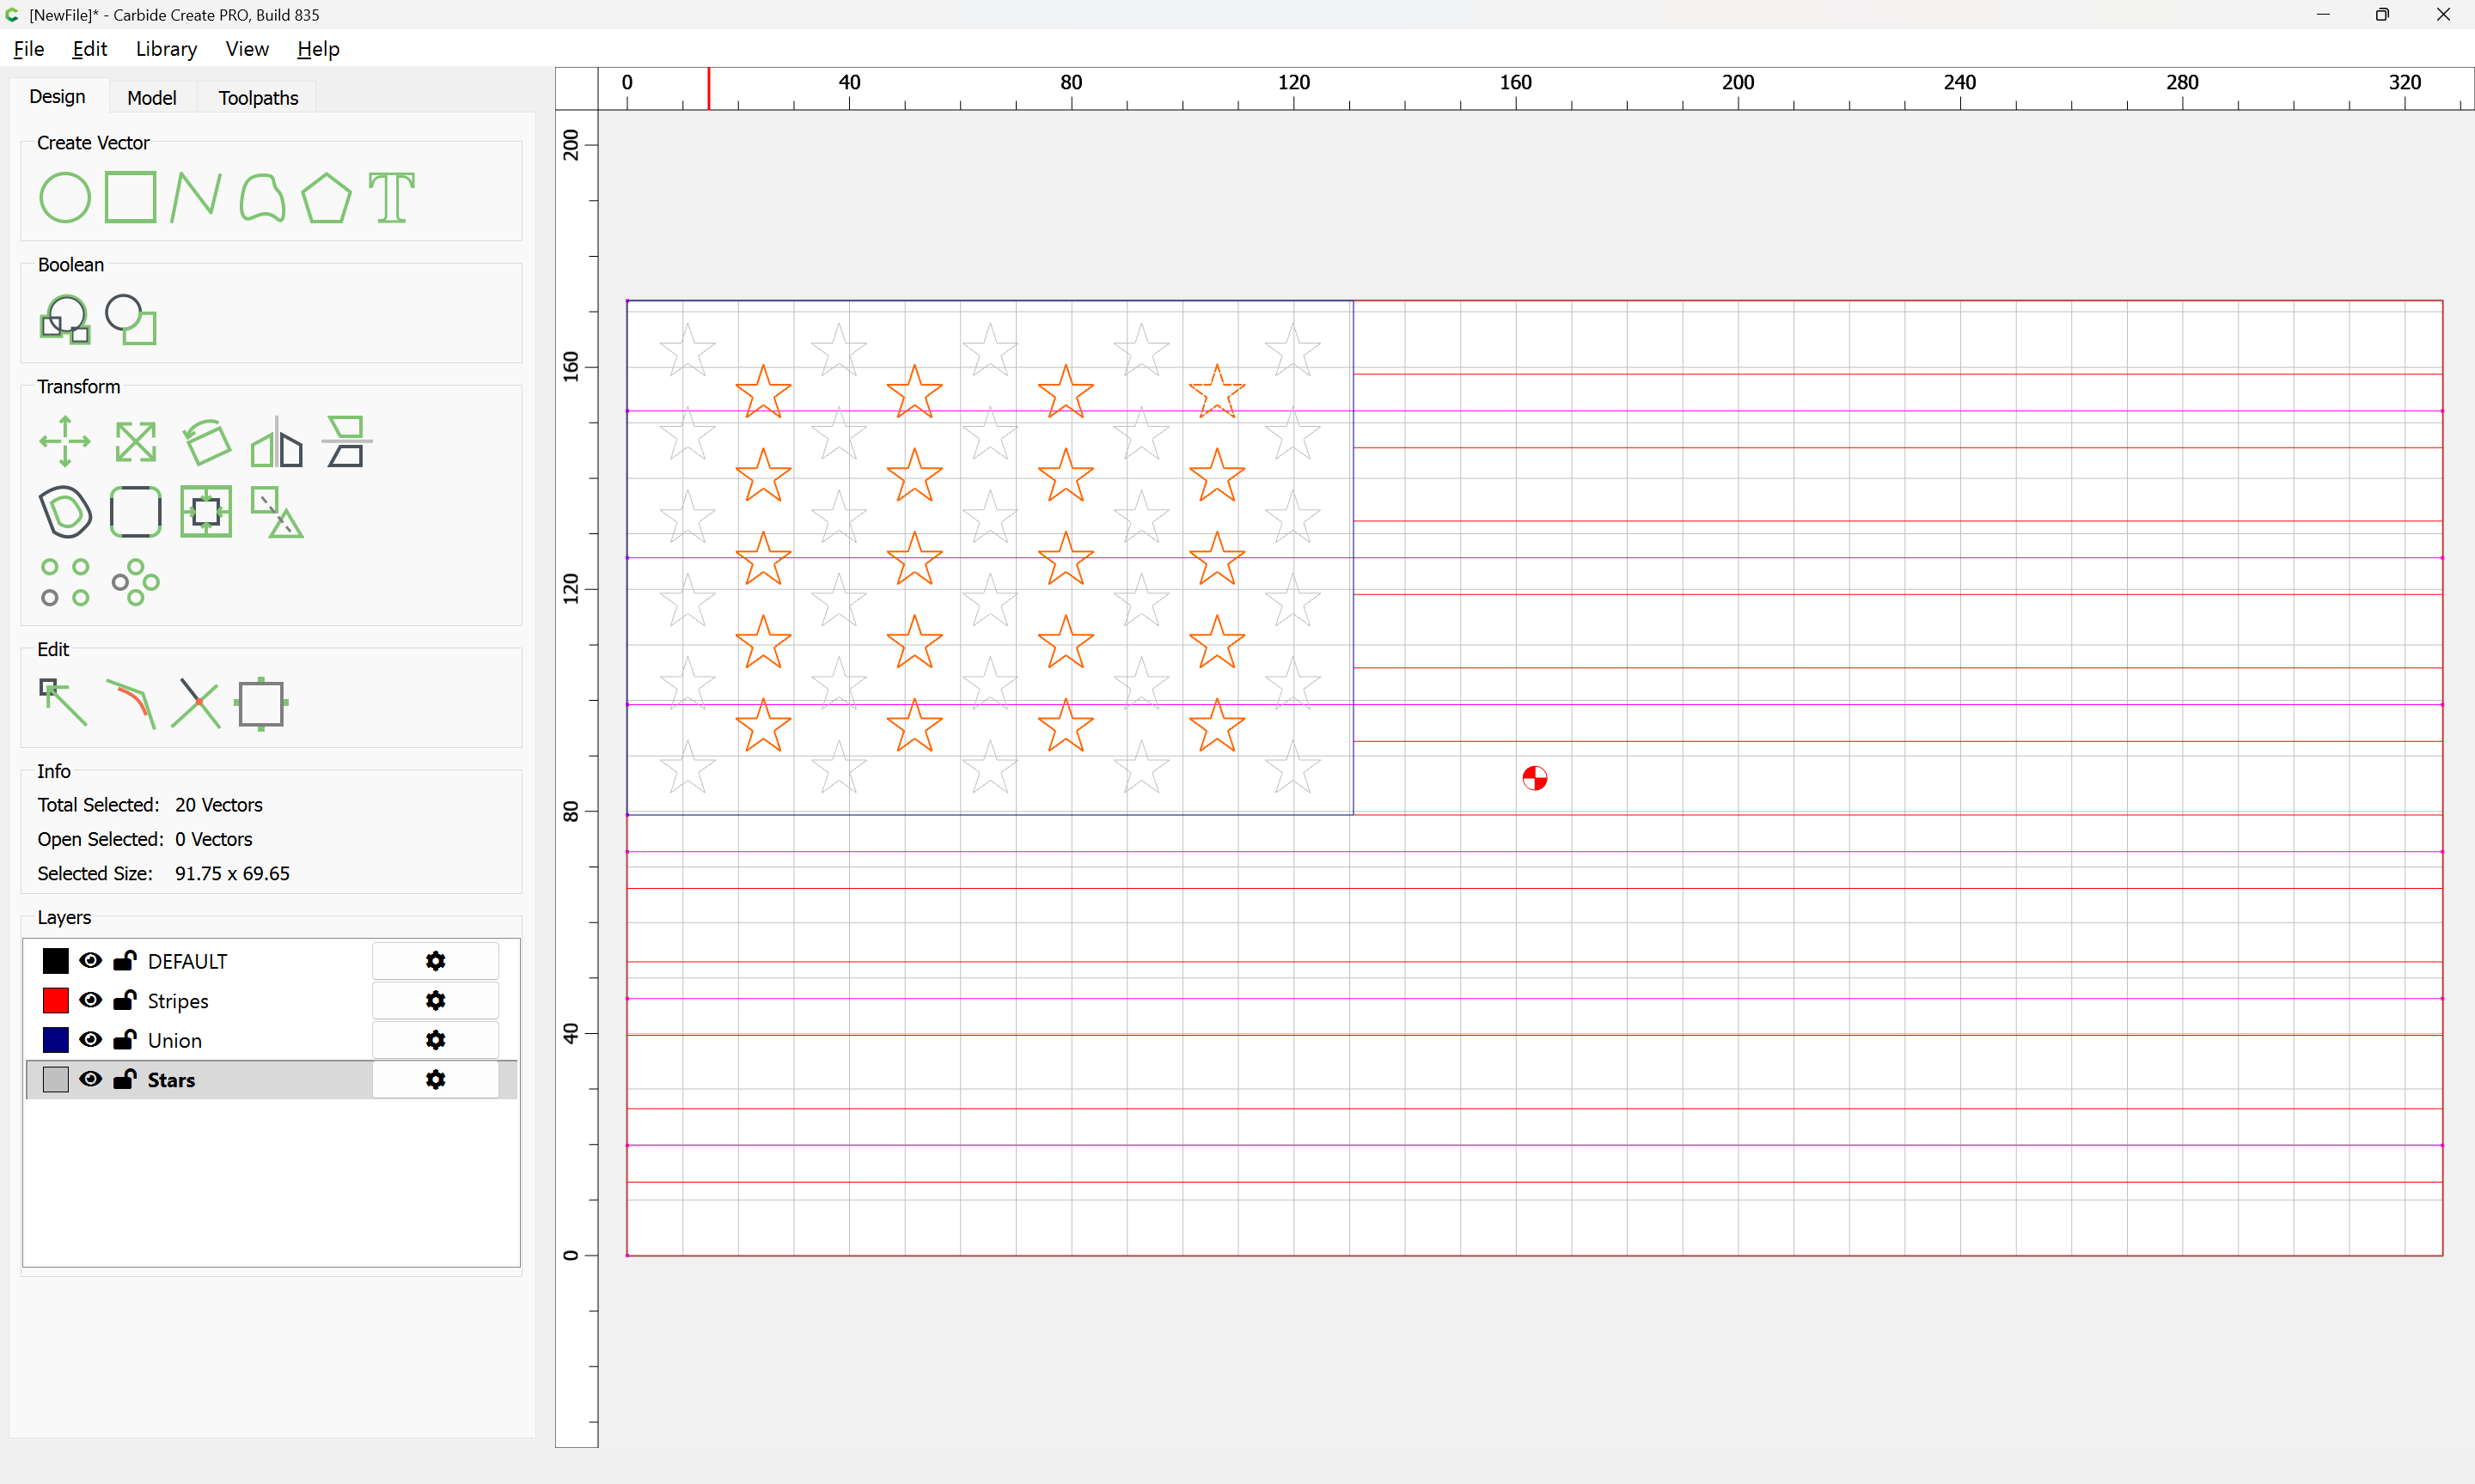
Task: Select the Mirror transform tool
Action: click(x=276, y=441)
